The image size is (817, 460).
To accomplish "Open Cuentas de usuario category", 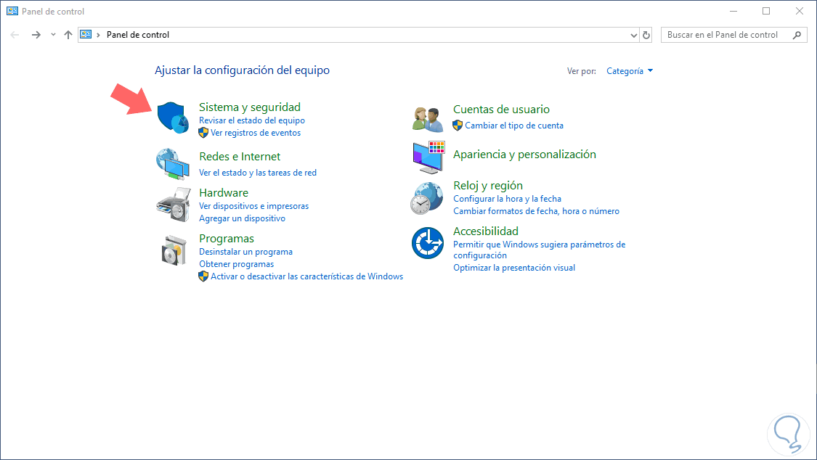I will 501,110.
